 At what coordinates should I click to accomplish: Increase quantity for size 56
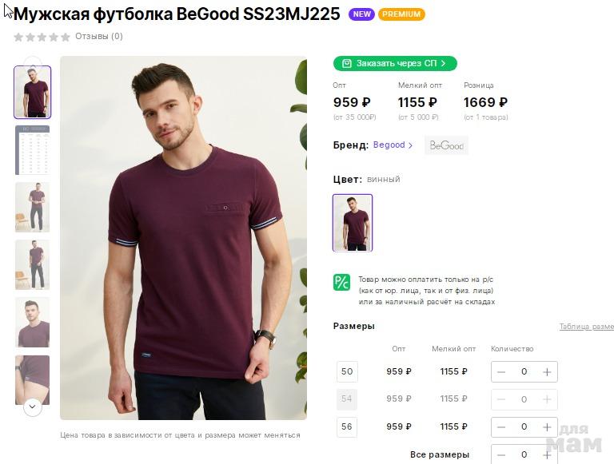coord(547,426)
